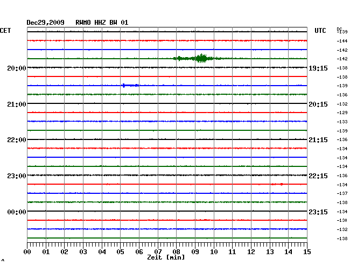Click the 19:15 UTC time label
The height and width of the screenshot is (266, 350).
[318, 68]
